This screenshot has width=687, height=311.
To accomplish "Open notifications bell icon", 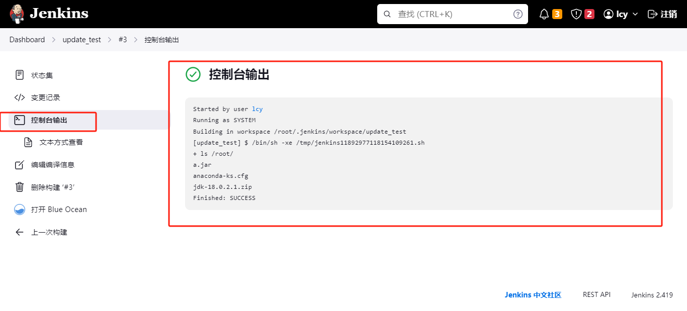I will pyautogui.click(x=544, y=14).
